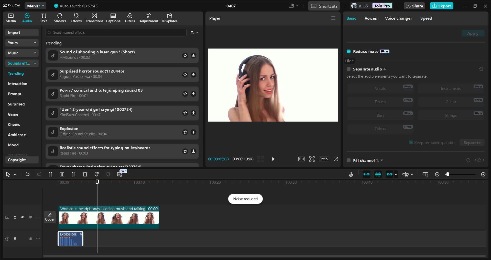
Task: Uncheck the Reduce noise option
Action: coord(348,51)
